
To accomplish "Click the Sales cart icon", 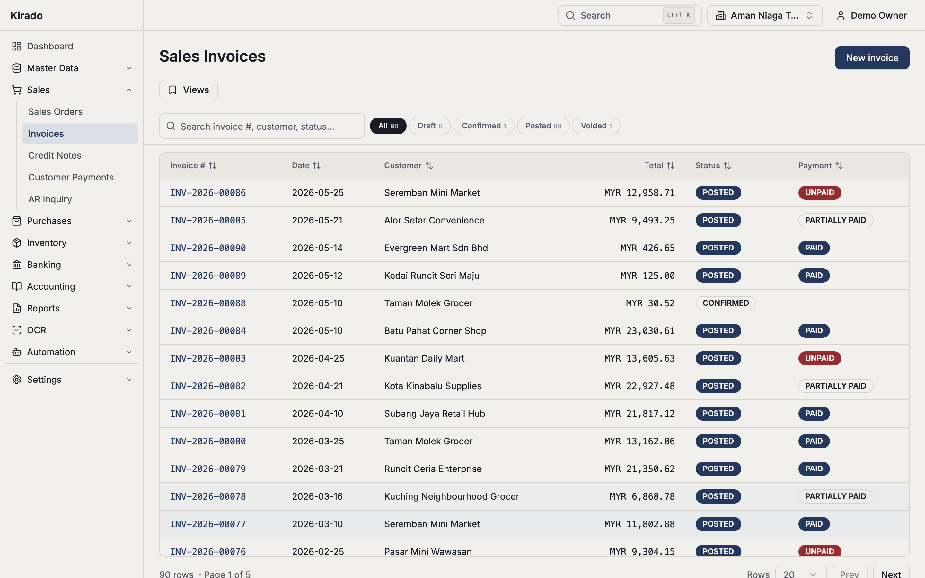I will tap(16, 90).
